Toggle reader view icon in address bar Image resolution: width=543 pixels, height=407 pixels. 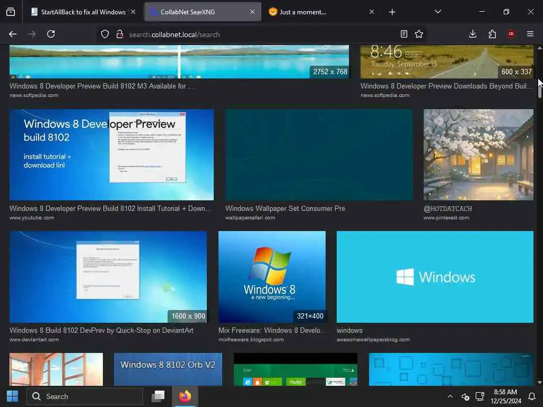coord(404,34)
